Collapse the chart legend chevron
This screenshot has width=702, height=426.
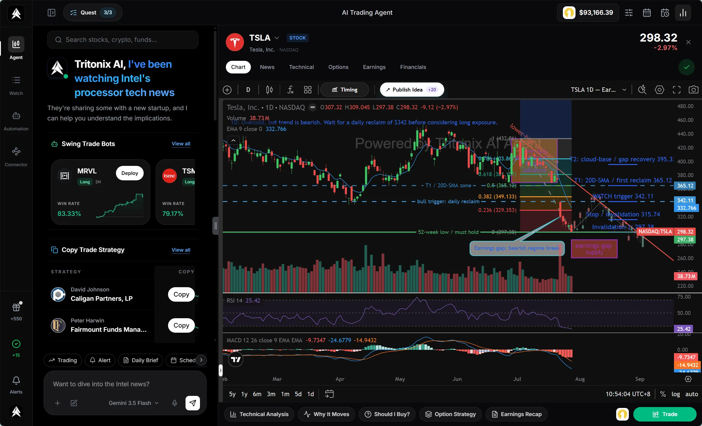click(233, 140)
